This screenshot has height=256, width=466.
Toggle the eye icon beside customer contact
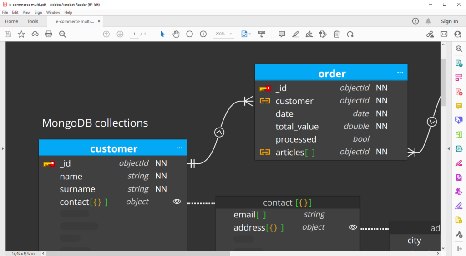pos(177,202)
